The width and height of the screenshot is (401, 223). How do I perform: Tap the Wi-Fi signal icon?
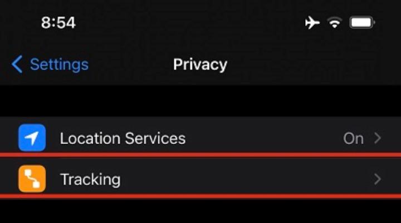(x=334, y=23)
